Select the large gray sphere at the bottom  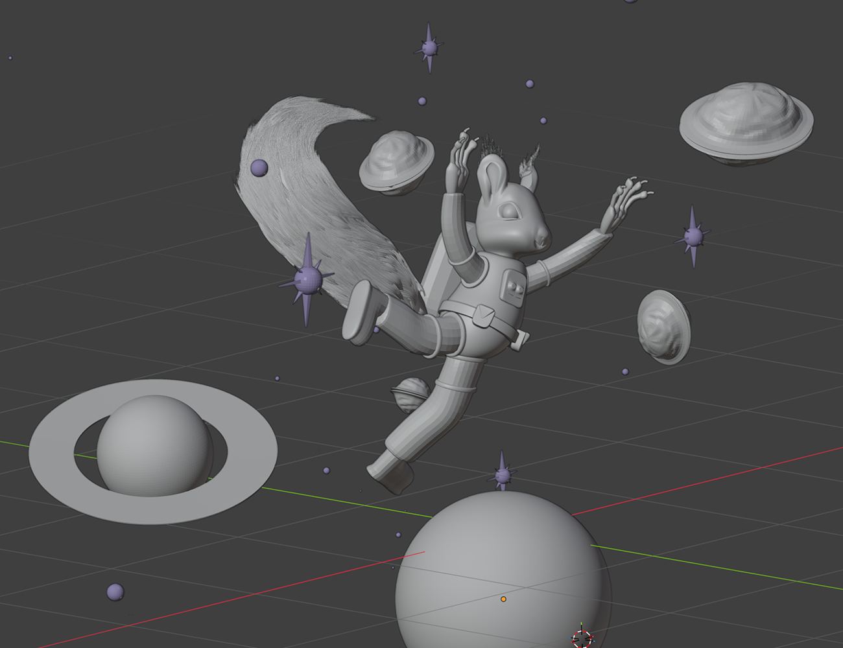click(503, 570)
